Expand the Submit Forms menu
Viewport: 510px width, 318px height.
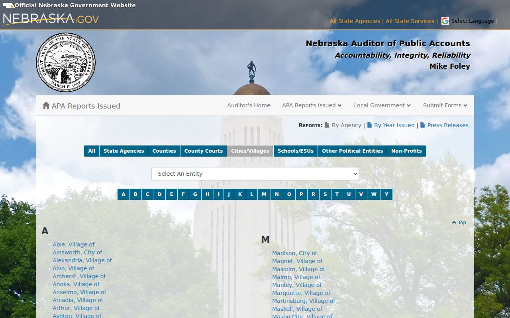coord(445,105)
